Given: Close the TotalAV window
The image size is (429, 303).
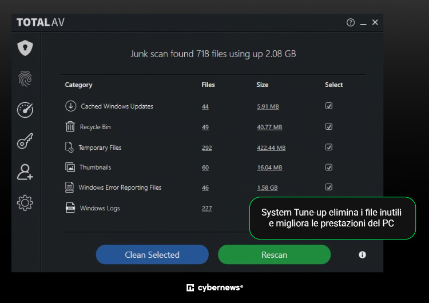Looking at the screenshot, I should (375, 22).
